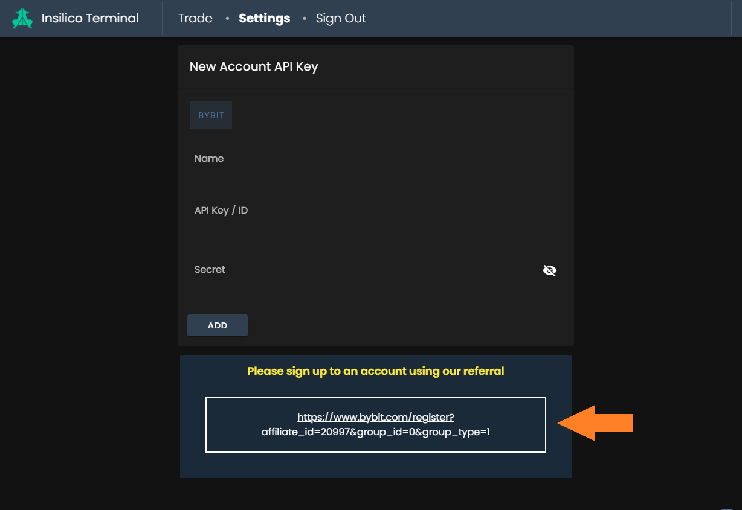Open the Bybit referral registration link
Viewport: 742px width, 510px height.
(x=375, y=424)
